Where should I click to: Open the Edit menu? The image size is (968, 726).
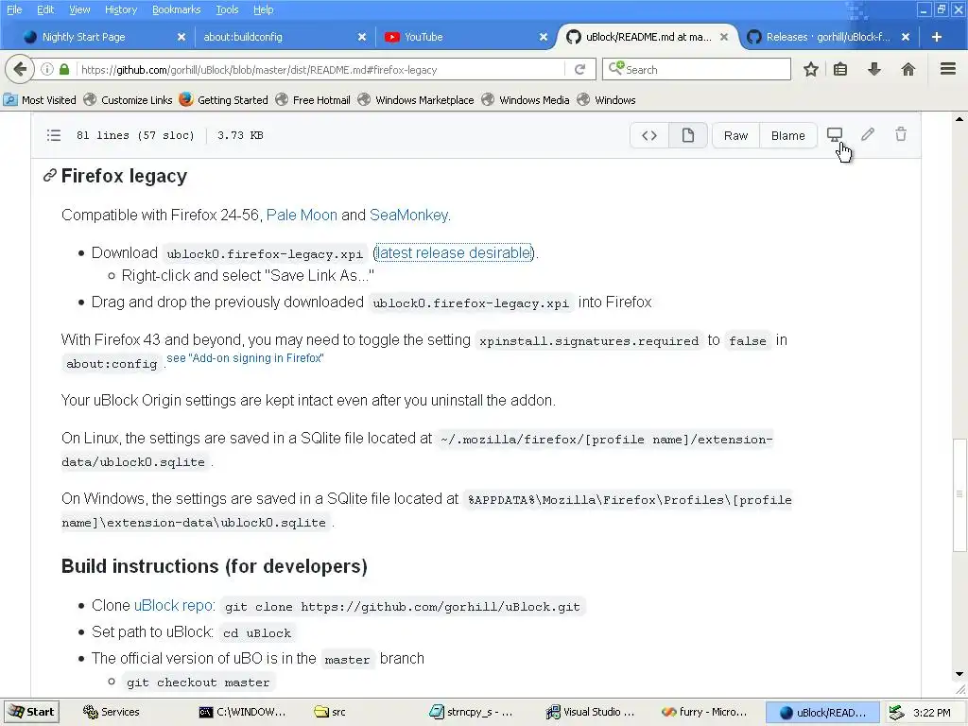45,9
